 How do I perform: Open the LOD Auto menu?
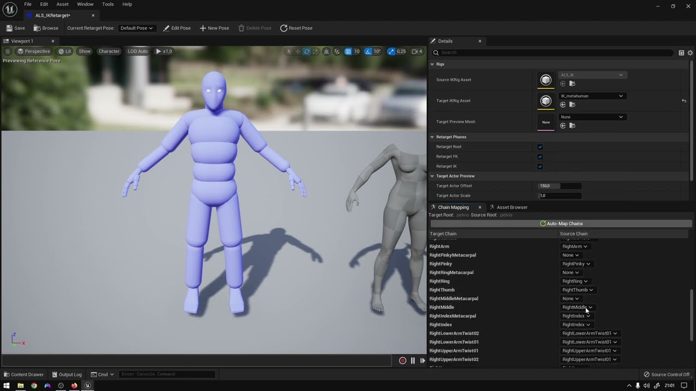(x=138, y=52)
